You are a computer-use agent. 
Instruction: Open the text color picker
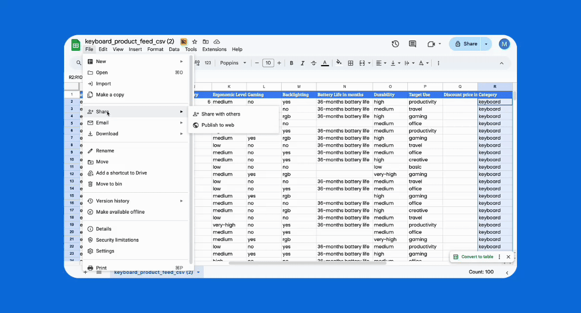point(325,63)
